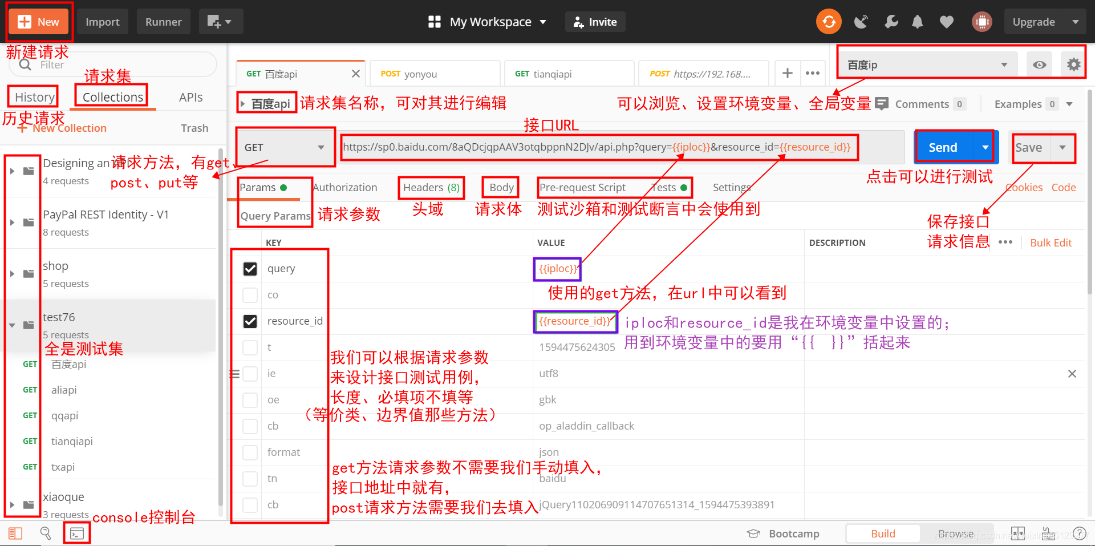Click the heart icon in header
Screen dimensions: 1095x546
(x=947, y=22)
